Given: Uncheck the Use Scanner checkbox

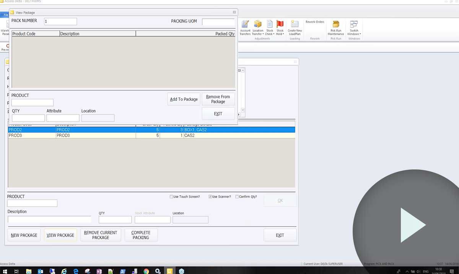Looking at the screenshot, I should (210, 197).
